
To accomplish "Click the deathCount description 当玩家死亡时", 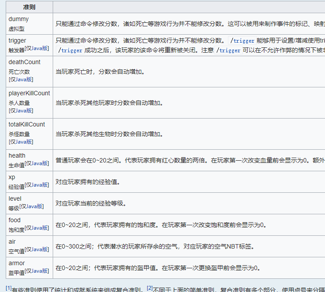I will pos(100,71).
